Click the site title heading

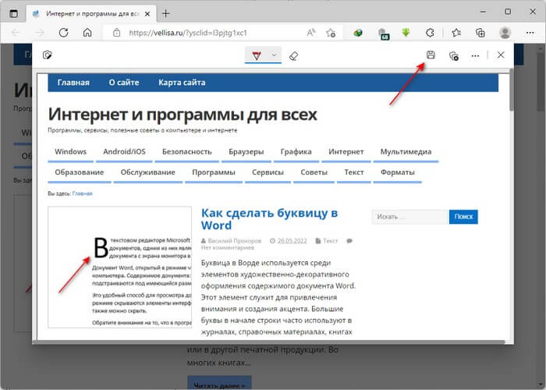(183, 114)
